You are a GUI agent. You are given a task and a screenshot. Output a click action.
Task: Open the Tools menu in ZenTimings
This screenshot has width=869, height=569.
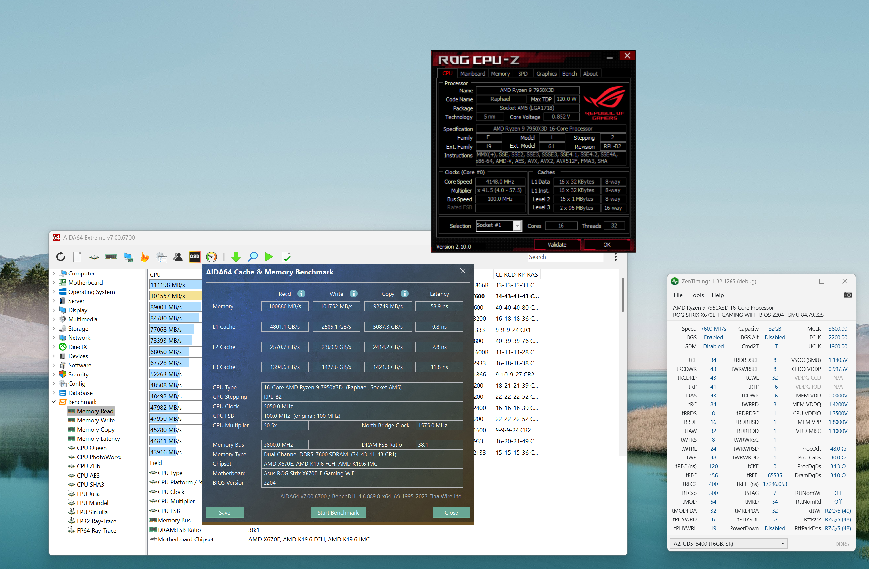[697, 295]
